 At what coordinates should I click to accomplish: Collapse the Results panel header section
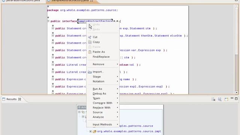79,107
